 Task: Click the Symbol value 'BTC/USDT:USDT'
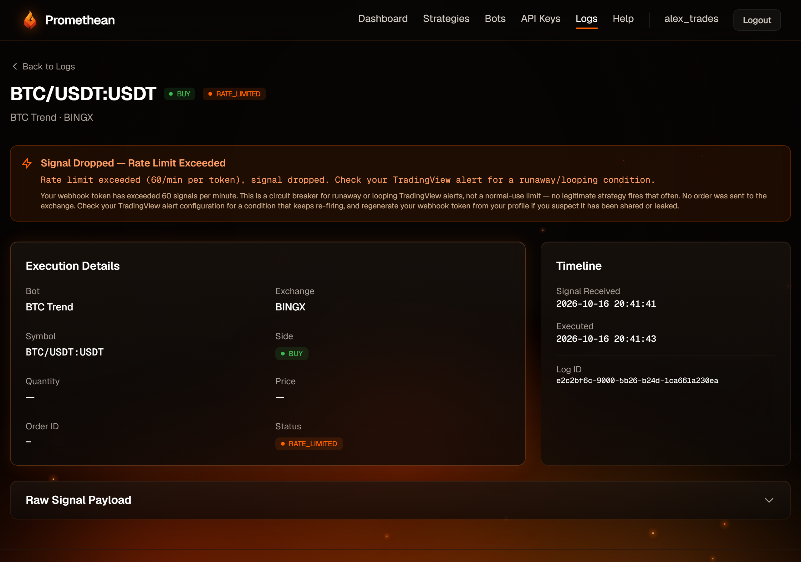click(64, 352)
